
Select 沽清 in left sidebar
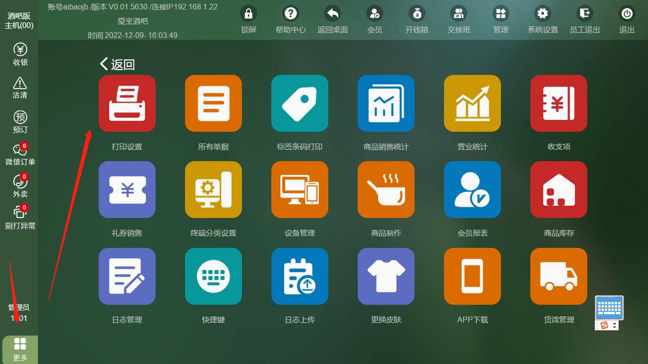click(x=20, y=88)
